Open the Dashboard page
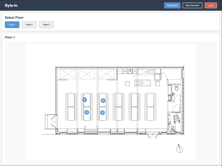The height and width of the screenshot is (166, 222). (x=172, y=6)
